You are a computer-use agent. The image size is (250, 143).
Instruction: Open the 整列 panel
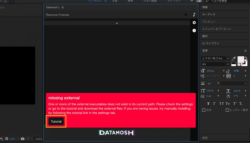(224, 36)
